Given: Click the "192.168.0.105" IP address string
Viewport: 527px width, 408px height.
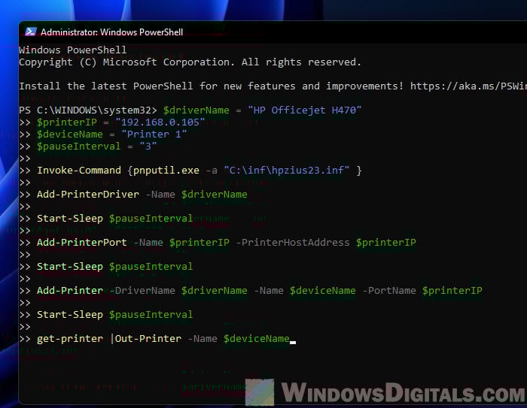Looking at the screenshot, I should tap(160, 122).
